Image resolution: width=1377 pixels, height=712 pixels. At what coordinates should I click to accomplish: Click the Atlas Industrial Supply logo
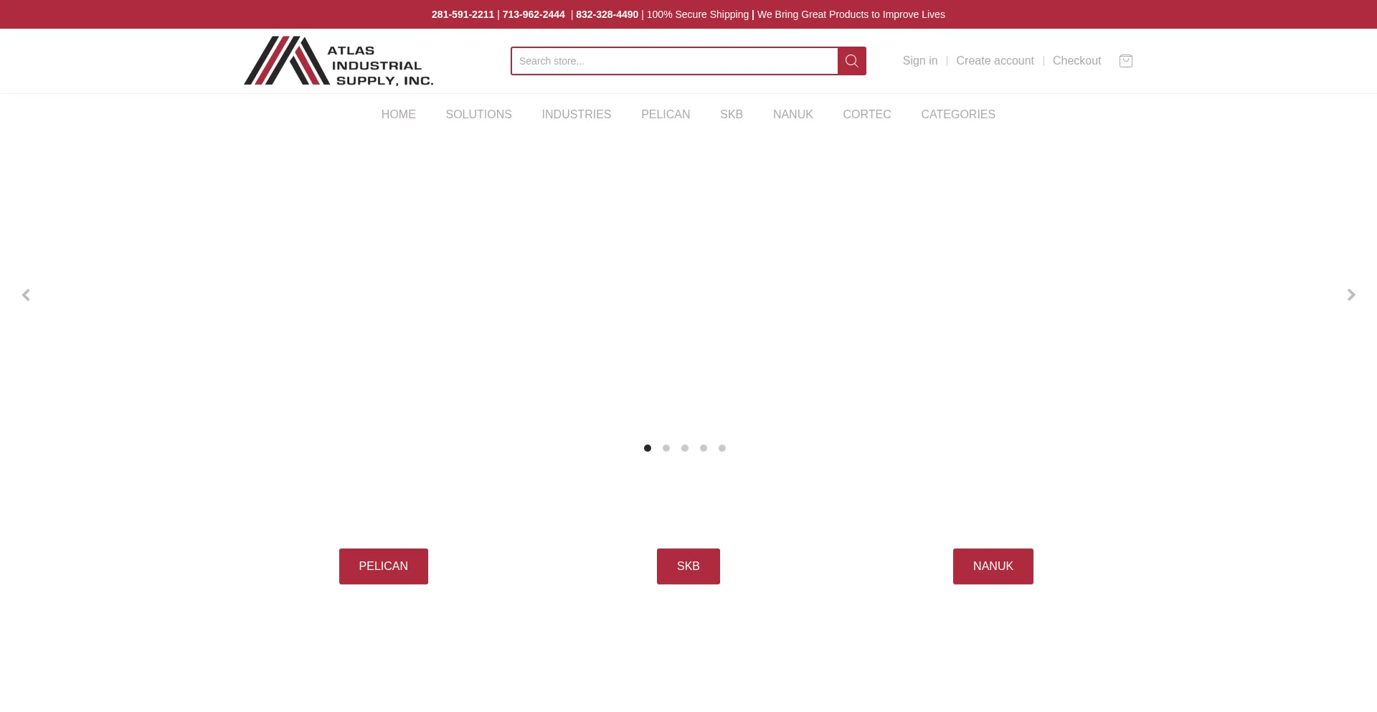[x=339, y=61]
